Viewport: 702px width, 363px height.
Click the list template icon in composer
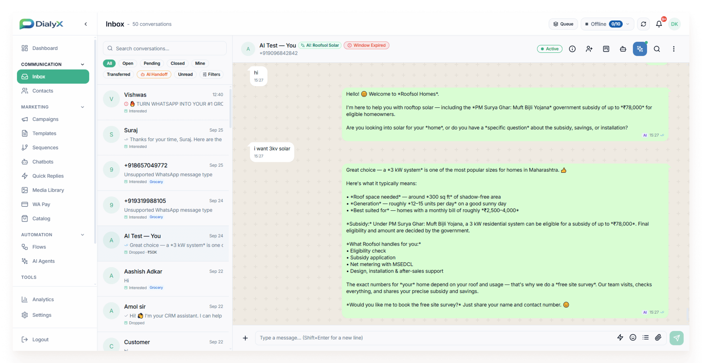click(645, 337)
